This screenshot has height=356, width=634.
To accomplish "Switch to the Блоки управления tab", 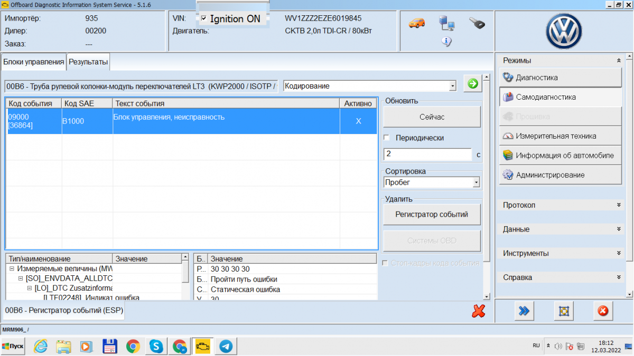I will click(x=33, y=62).
